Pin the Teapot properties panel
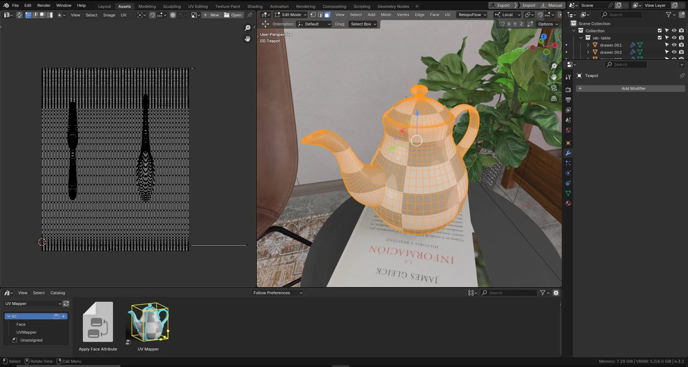Viewport: 688px width, 367px height. [x=682, y=76]
